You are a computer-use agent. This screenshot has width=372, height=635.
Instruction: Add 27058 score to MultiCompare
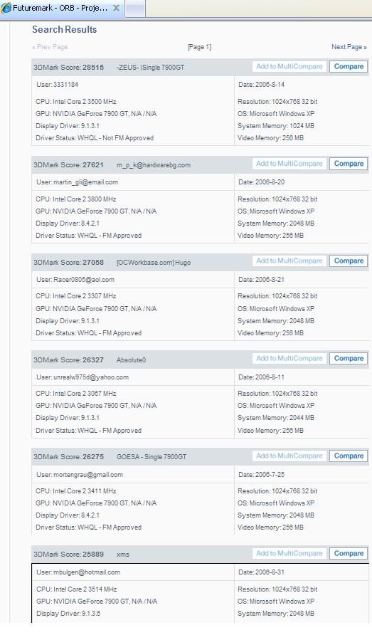coord(289,261)
